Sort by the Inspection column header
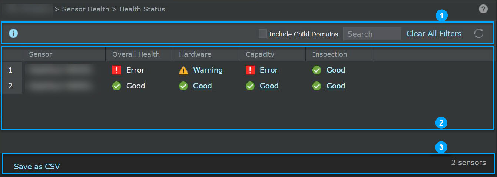This screenshot has height=177, width=497. (x=339, y=54)
